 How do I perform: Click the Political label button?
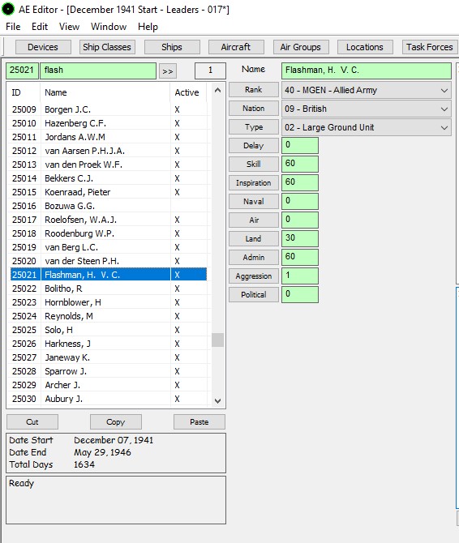pos(254,295)
